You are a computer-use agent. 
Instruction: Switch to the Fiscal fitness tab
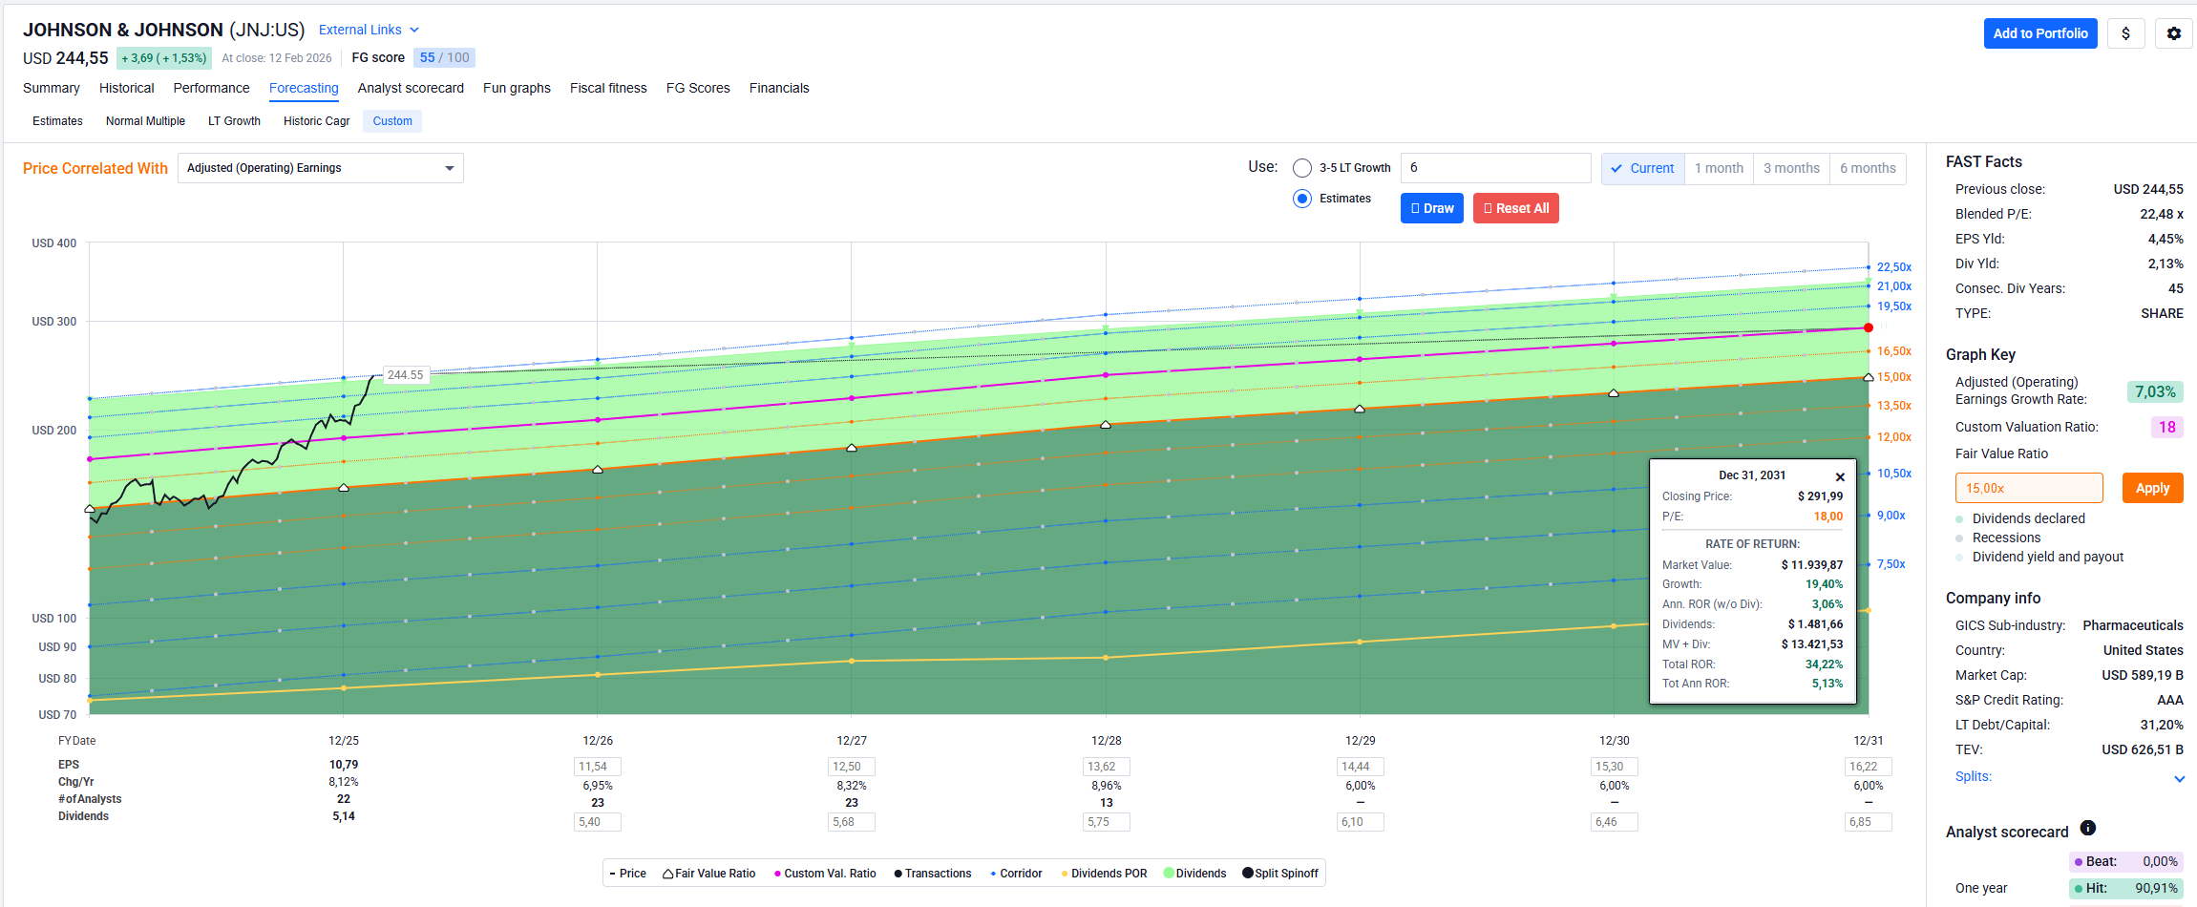[x=608, y=88]
